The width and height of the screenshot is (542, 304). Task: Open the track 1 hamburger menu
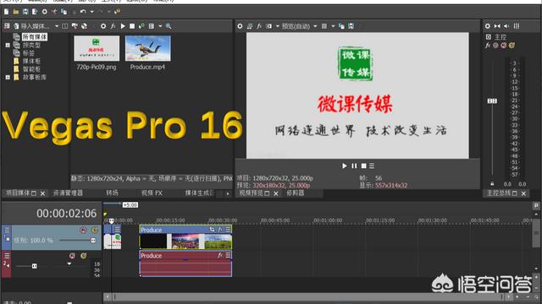point(7,230)
